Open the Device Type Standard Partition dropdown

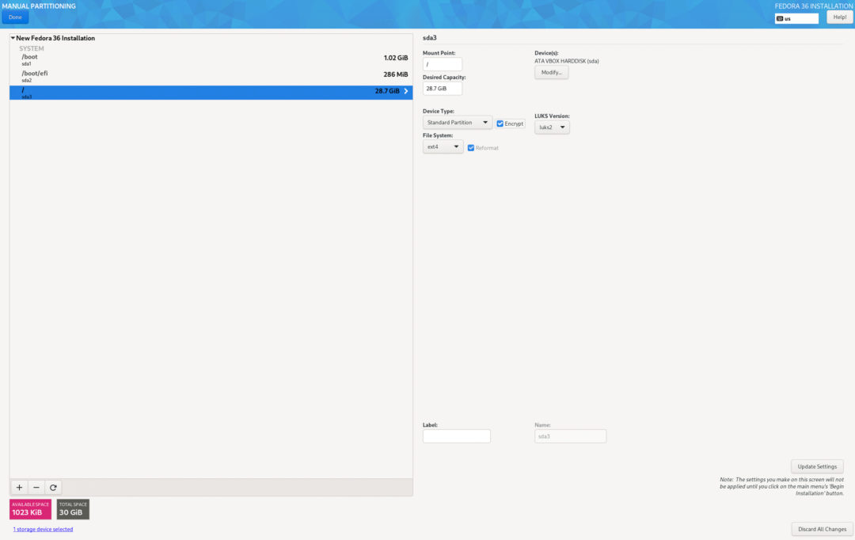tap(457, 123)
